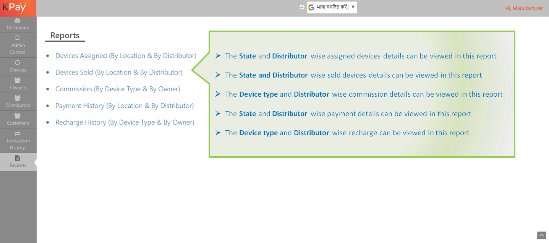
Task: Open the Owners people icon
Action: [x=18, y=81]
